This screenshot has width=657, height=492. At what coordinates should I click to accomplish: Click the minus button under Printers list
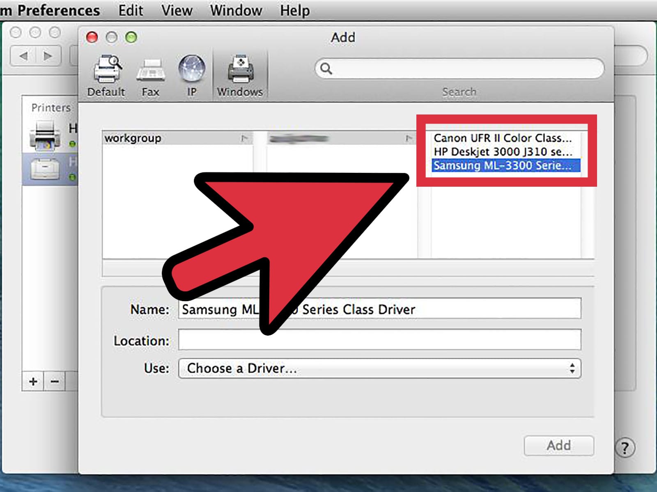click(x=55, y=382)
